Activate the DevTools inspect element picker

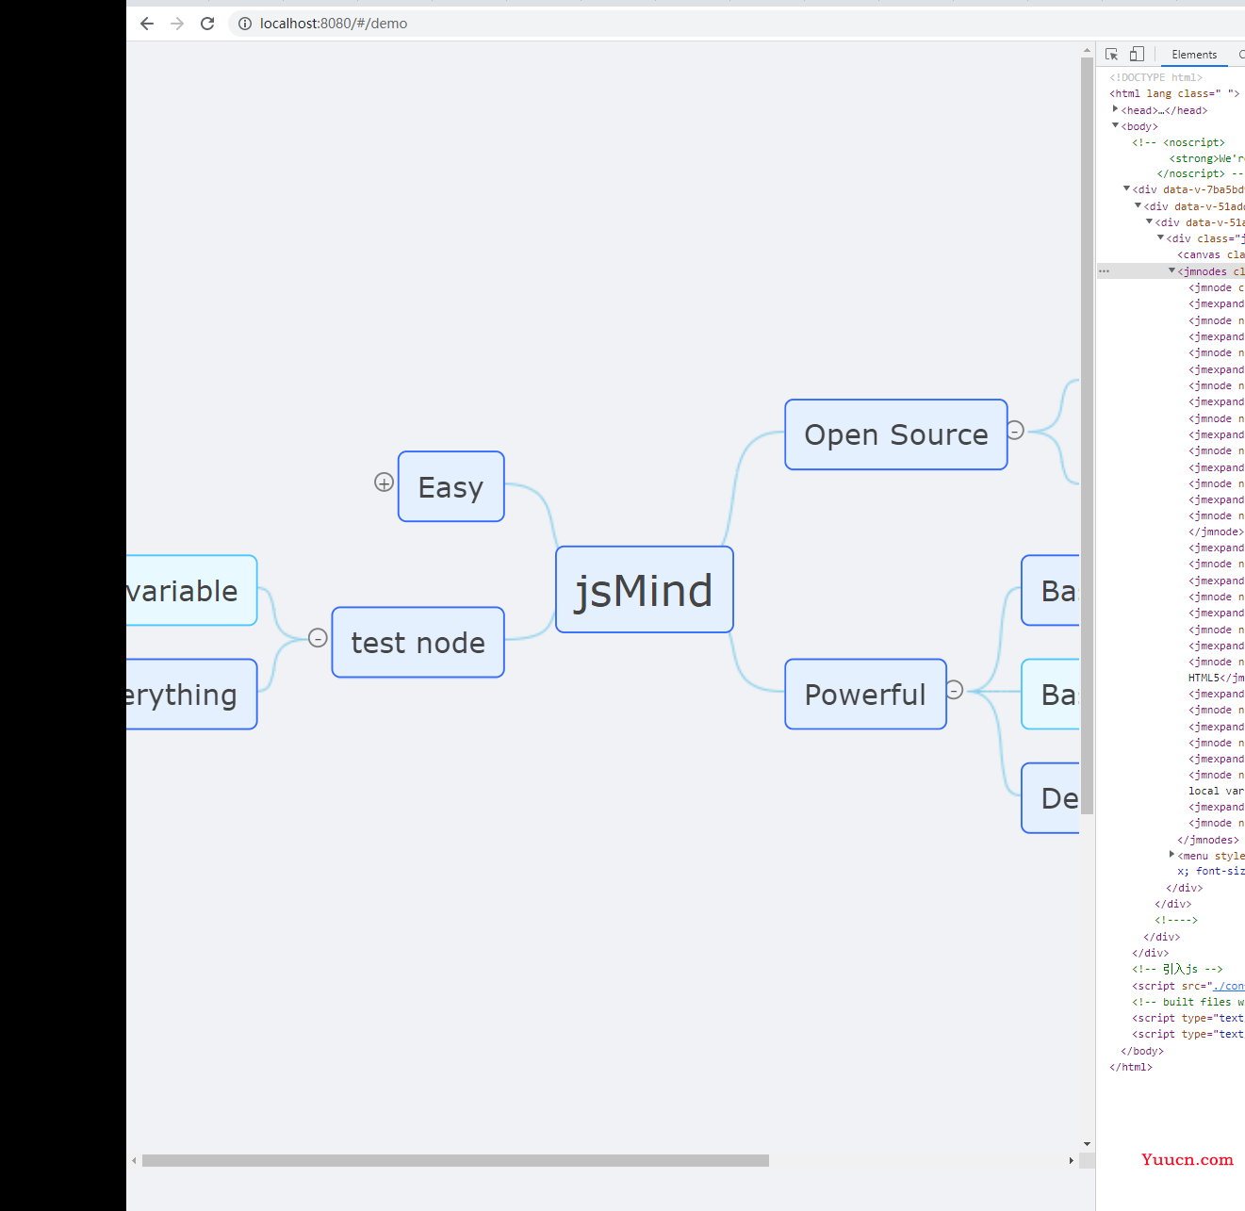pos(1111,55)
